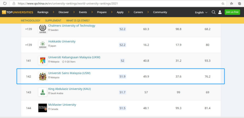The width and height of the screenshot is (244, 118).
Task: Click the location pin beside Canada
Action: (x=49, y=109)
